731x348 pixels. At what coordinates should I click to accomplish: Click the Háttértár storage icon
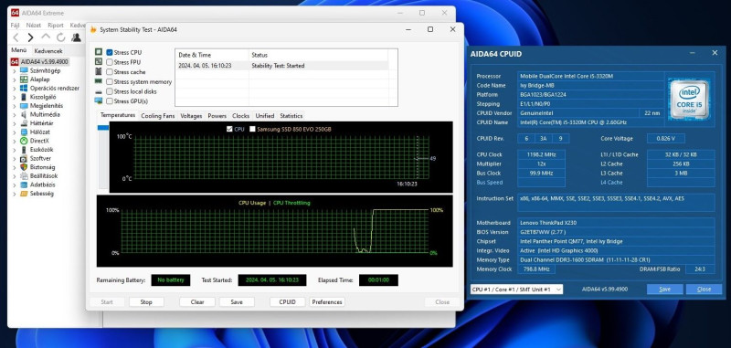(24, 123)
